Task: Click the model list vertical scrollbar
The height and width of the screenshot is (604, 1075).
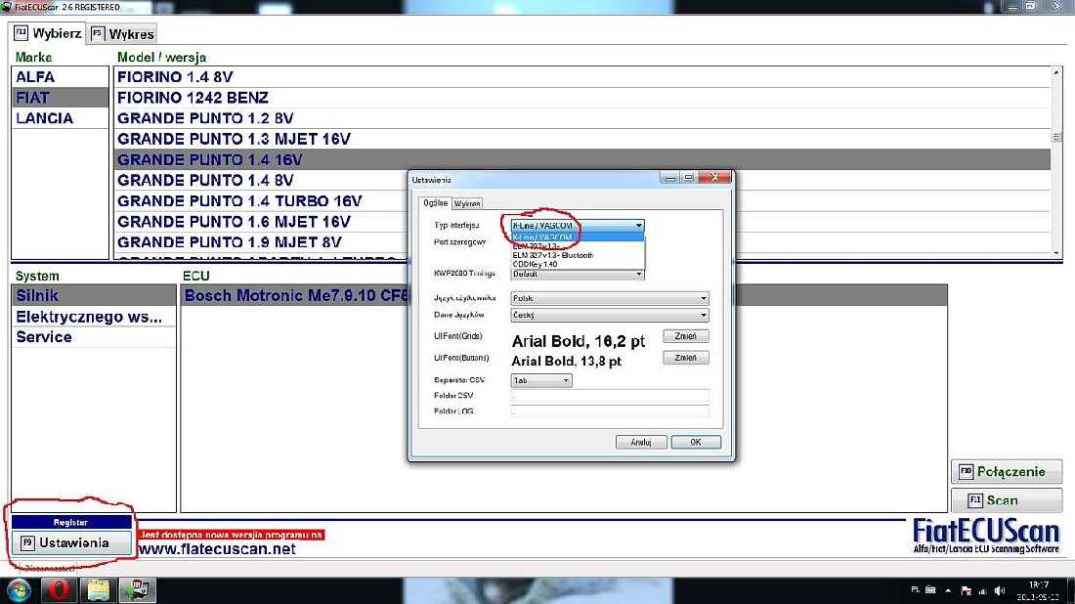Action: point(1056,163)
